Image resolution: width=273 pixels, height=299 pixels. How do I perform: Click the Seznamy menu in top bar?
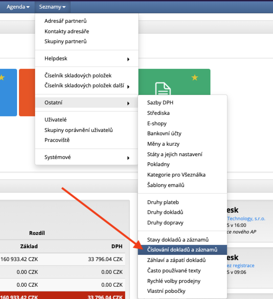click(52, 7)
